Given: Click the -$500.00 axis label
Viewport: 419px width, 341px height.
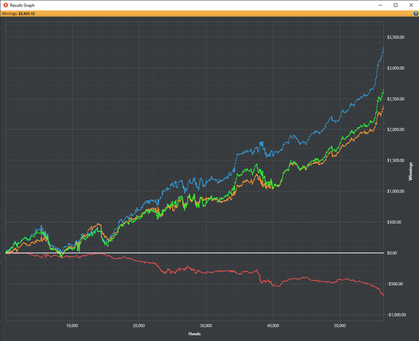Looking at the screenshot, I should 395,284.
